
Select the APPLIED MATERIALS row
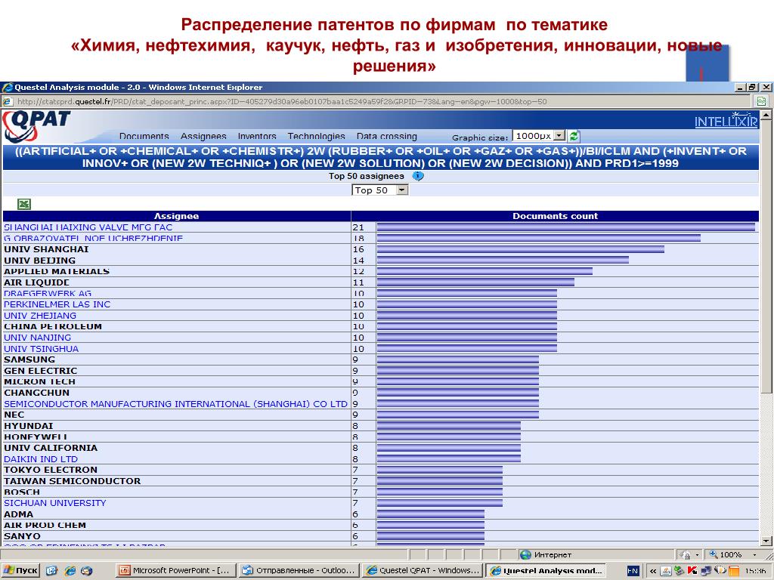381,271
